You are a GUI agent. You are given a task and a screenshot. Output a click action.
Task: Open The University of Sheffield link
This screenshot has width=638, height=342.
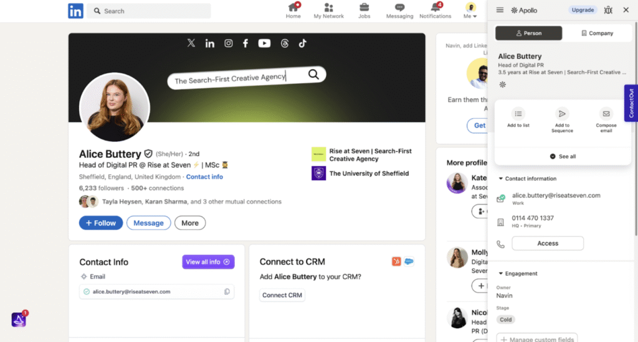click(361, 173)
